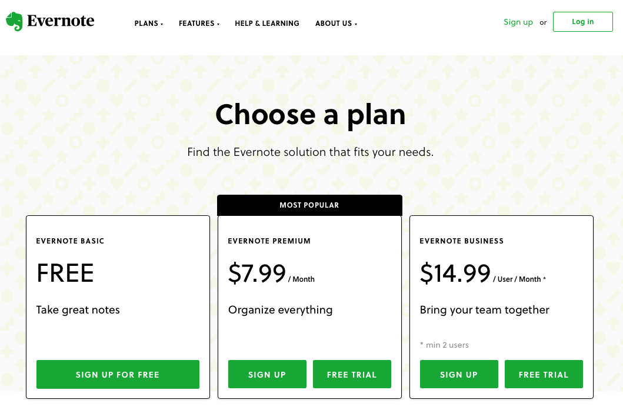The image size is (623, 420).
Task: Click the $7.99 monthly price
Action: point(257,274)
